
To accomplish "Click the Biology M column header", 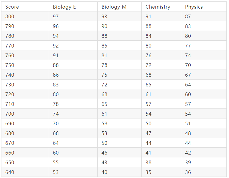I will pos(114,7).
